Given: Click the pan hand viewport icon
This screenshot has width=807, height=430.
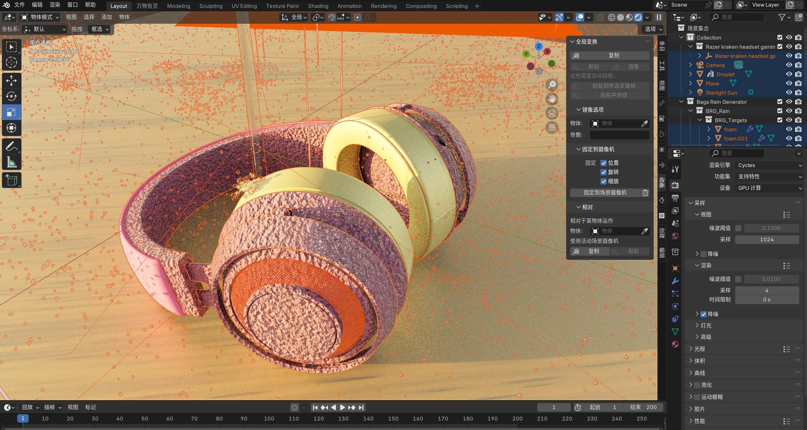Looking at the screenshot, I should pyautogui.click(x=552, y=99).
